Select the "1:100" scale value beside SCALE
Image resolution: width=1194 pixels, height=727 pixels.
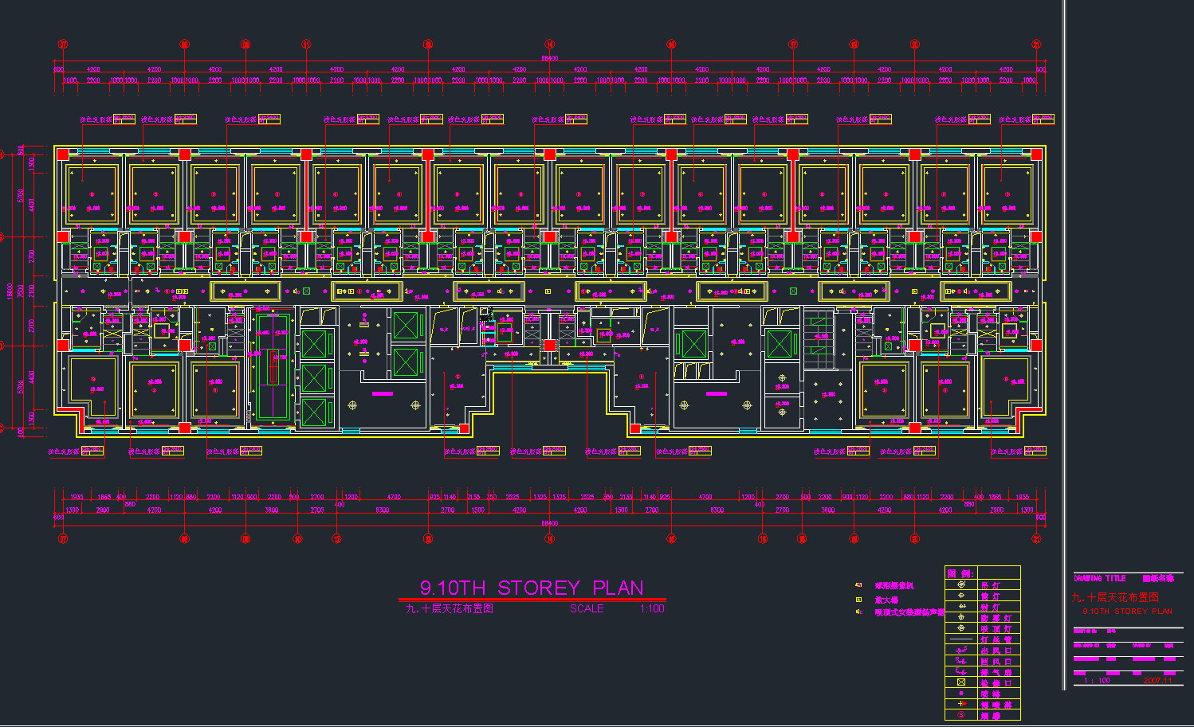651,608
